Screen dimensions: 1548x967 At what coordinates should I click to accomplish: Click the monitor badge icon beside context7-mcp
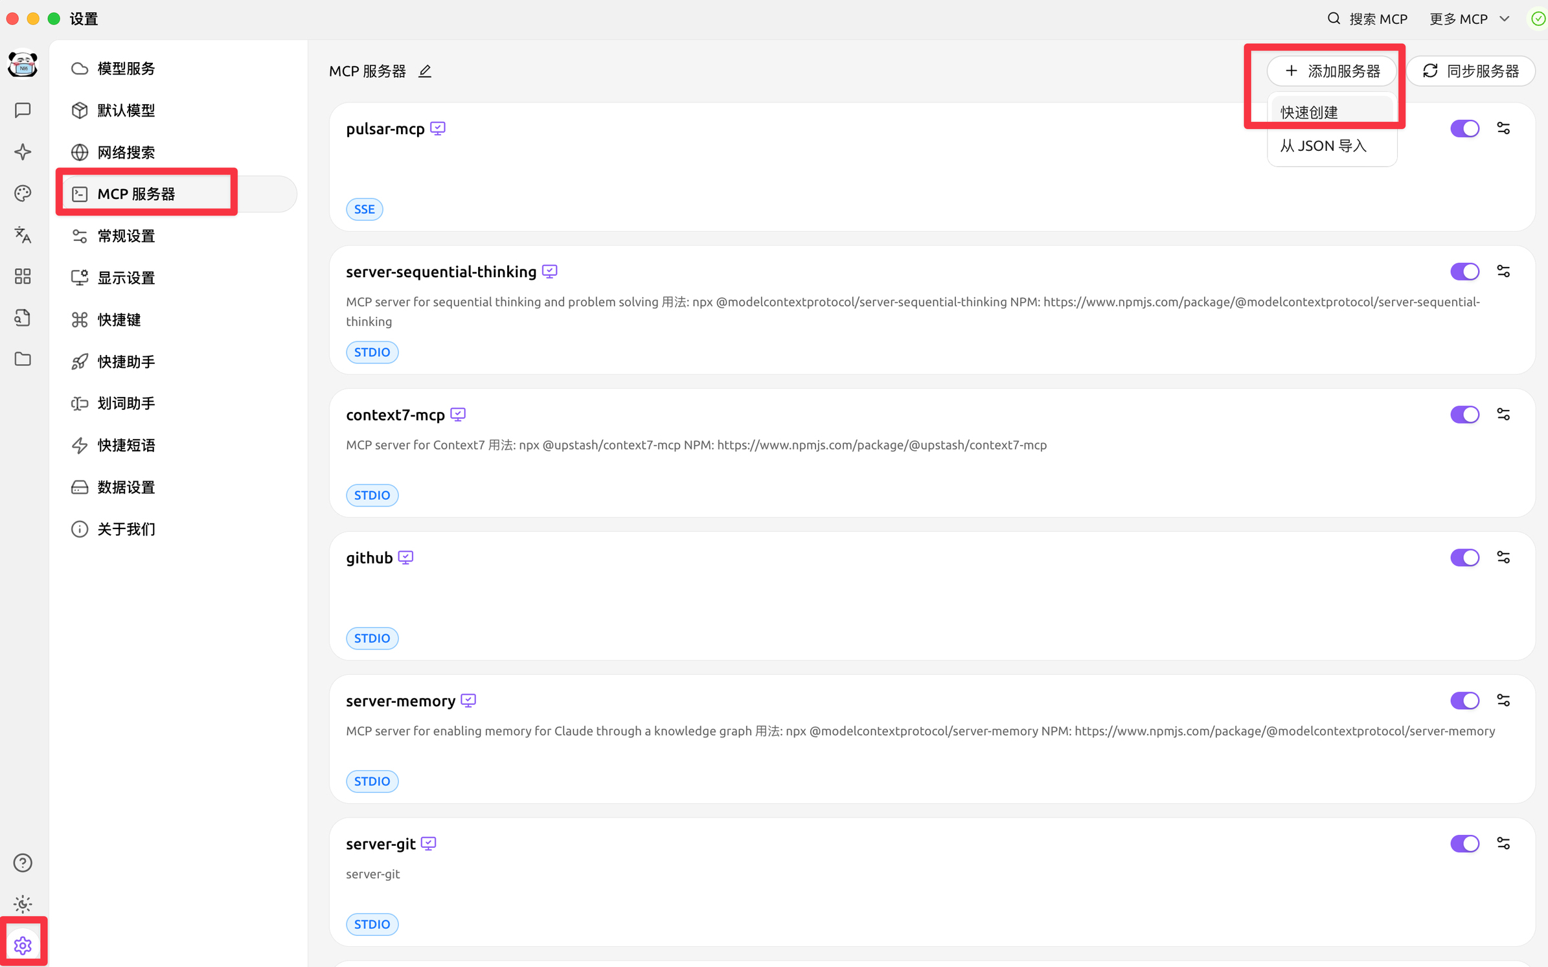click(458, 415)
